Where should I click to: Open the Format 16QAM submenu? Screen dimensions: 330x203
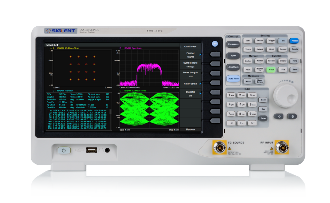[x=190, y=55]
